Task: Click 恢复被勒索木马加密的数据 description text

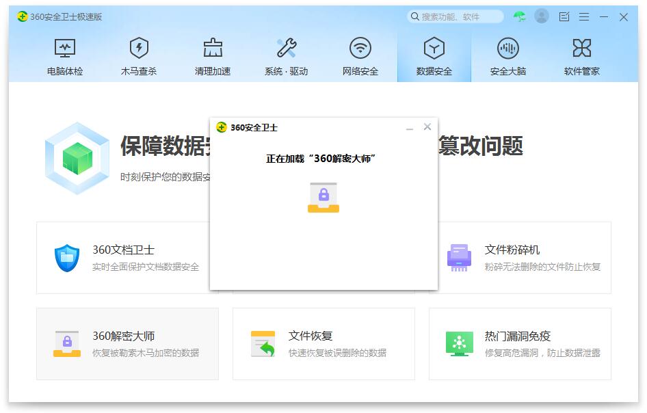Action: [x=146, y=354]
